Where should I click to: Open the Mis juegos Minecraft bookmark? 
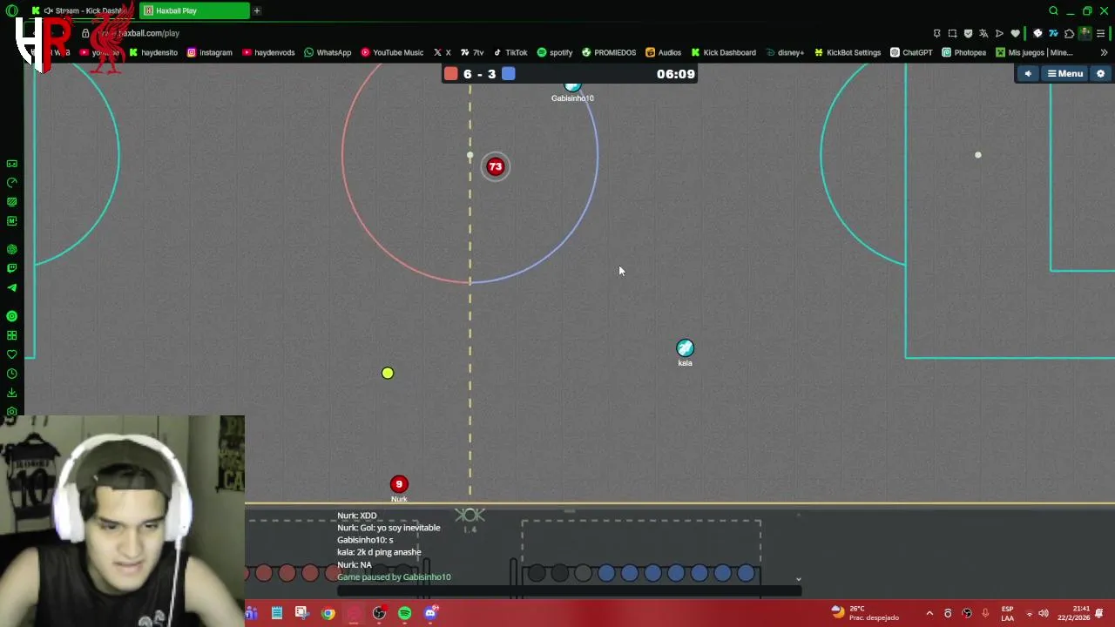1034,52
